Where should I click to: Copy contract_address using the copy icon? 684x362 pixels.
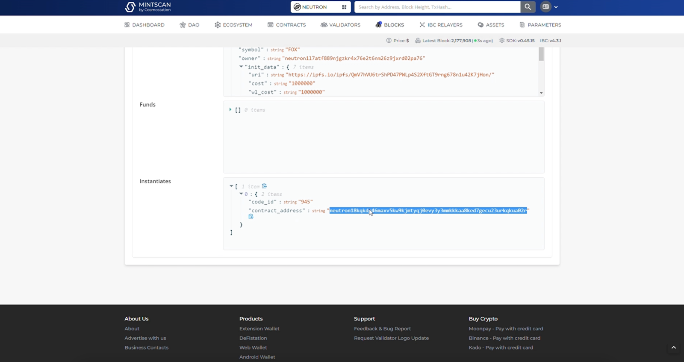[x=251, y=217]
